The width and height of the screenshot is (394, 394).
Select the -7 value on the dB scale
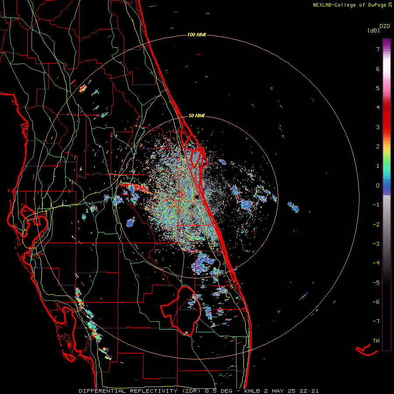(x=376, y=321)
